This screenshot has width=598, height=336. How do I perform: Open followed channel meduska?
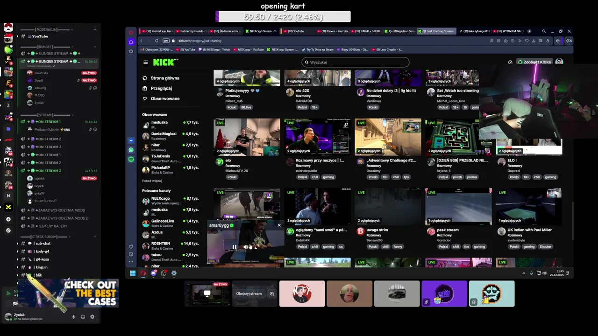coord(171,124)
